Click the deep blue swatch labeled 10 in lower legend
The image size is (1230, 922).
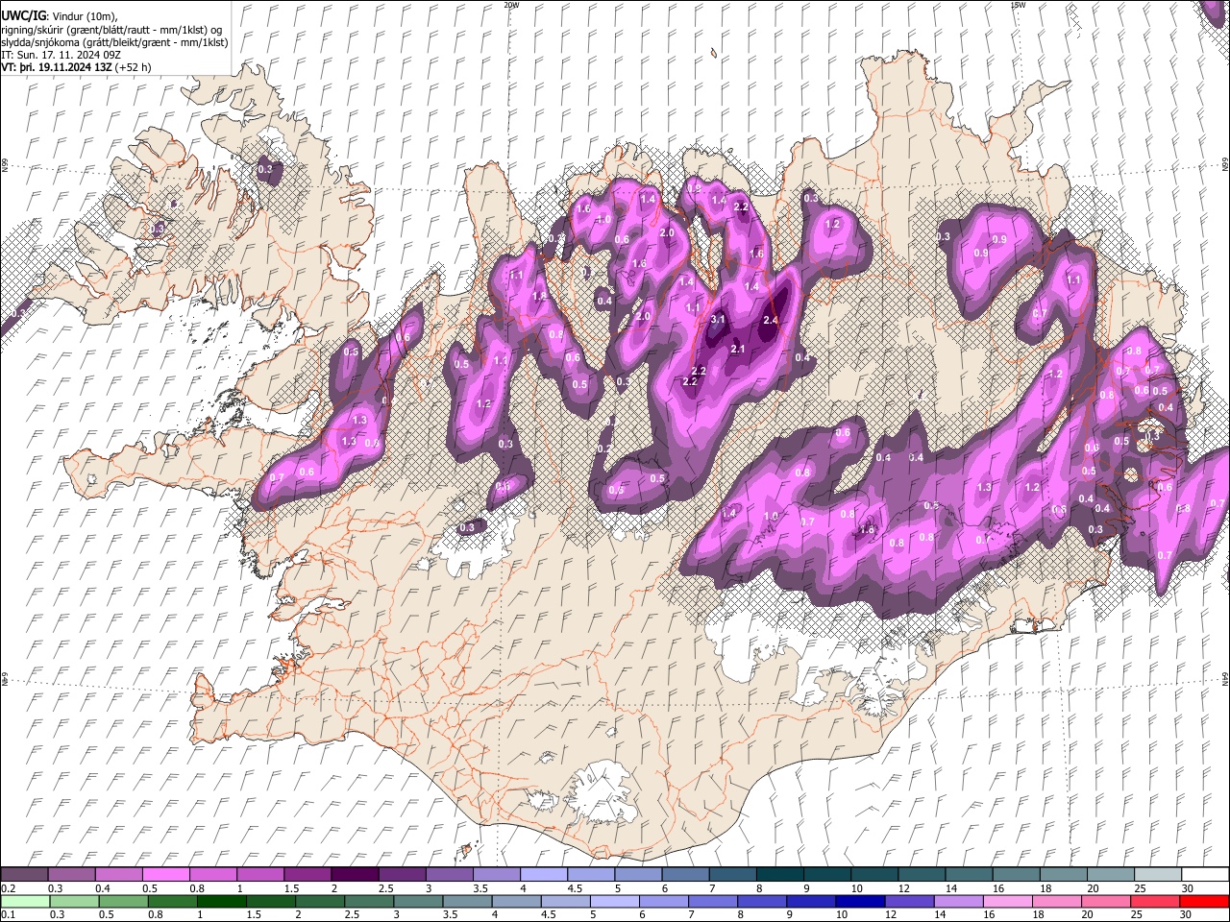[x=861, y=901]
